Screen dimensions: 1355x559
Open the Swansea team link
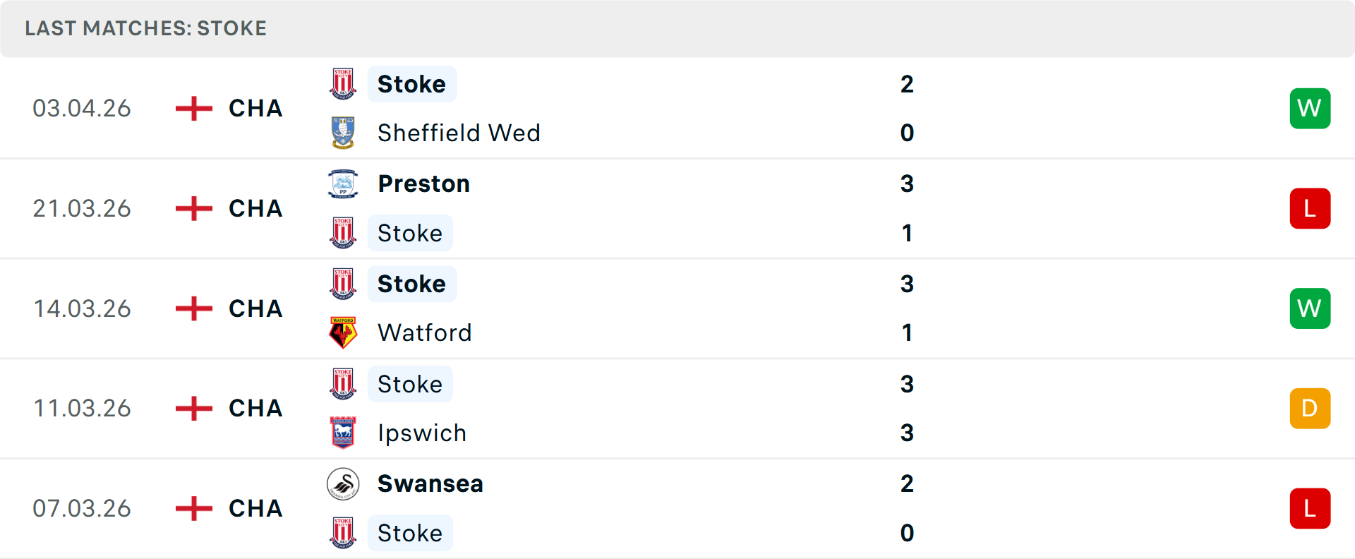pyautogui.click(x=430, y=484)
